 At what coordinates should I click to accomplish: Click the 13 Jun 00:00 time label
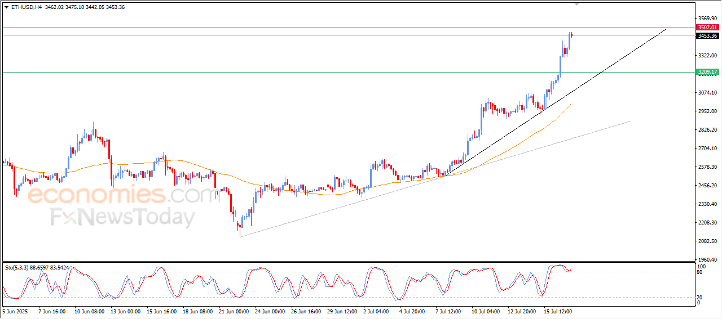tap(125, 311)
